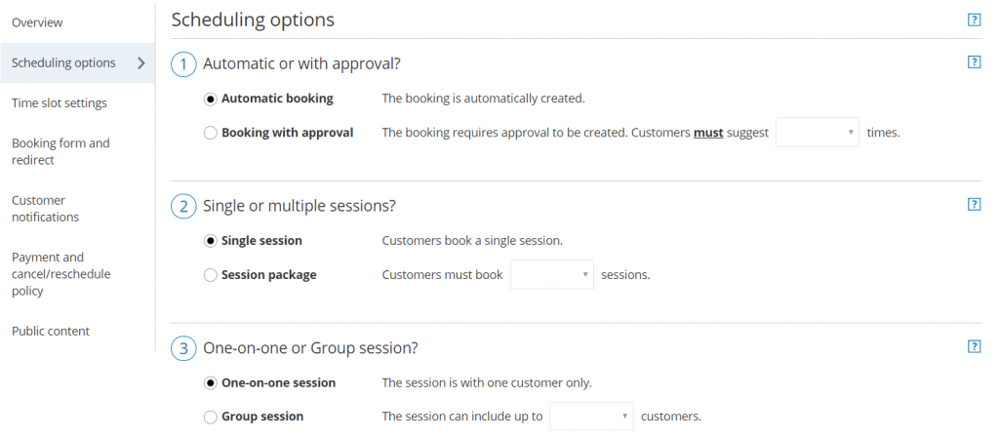This screenshot has height=438, width=999.
Task: Open help for One-on-one or Group session
Action: 974,346
